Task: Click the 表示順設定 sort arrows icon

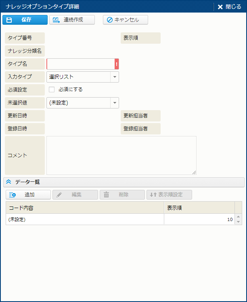Action: click(x=153, y=195)
